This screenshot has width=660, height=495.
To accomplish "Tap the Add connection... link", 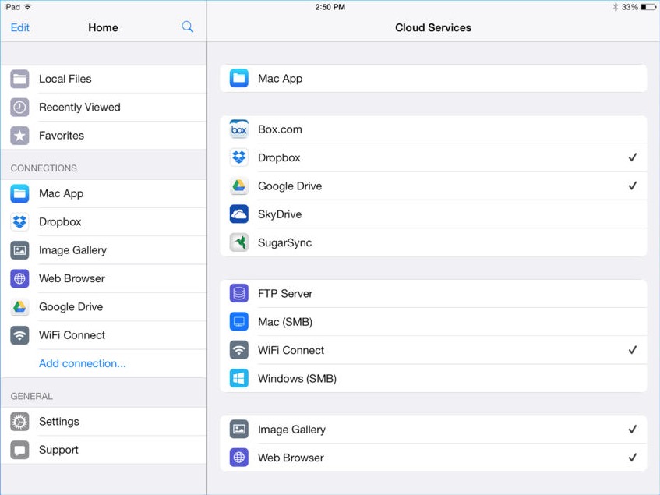I will tap(83, 363).
